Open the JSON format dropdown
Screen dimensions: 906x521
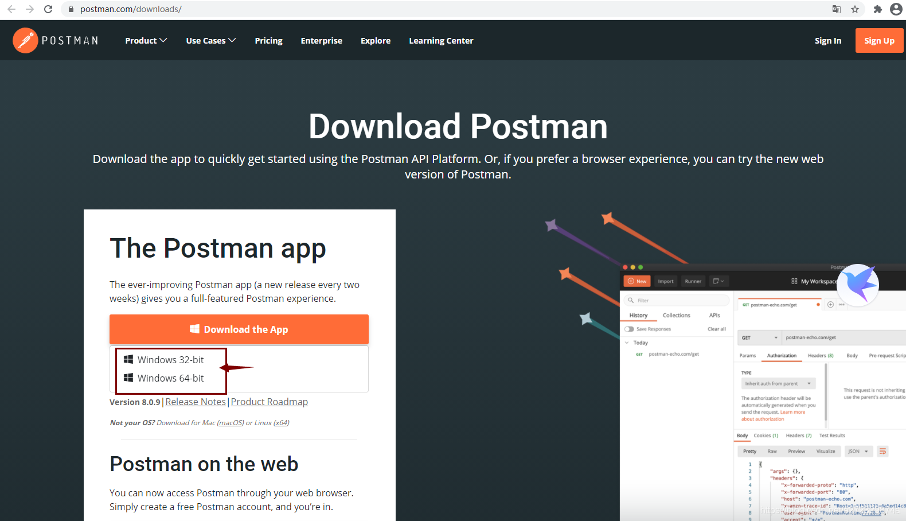tap(858, 452)
